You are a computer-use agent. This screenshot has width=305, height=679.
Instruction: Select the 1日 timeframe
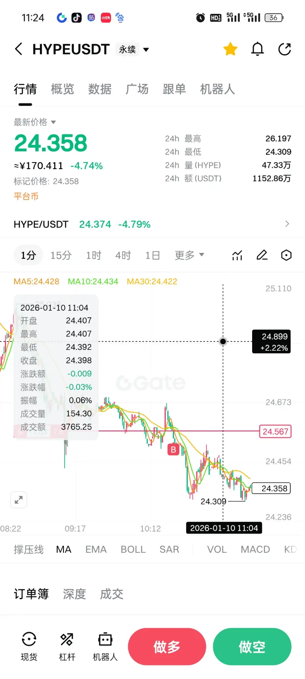tap(152, 255)
